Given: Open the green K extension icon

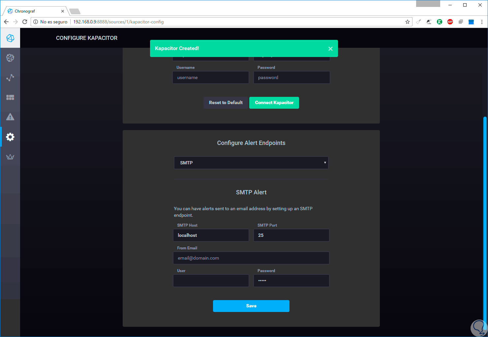Looking at the screenshot, I should click(x=440, y=22).
